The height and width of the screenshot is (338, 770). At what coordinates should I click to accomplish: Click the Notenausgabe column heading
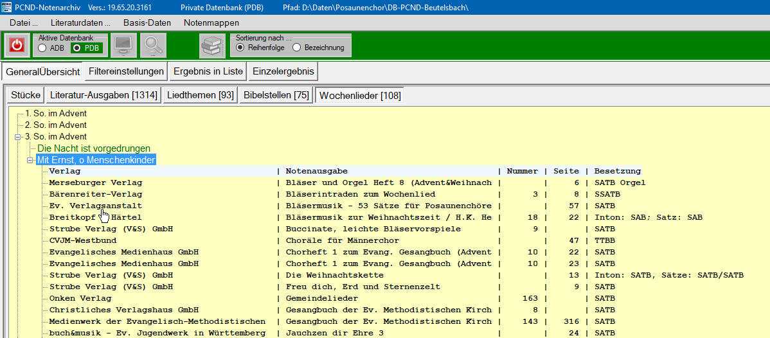[317, 172]
